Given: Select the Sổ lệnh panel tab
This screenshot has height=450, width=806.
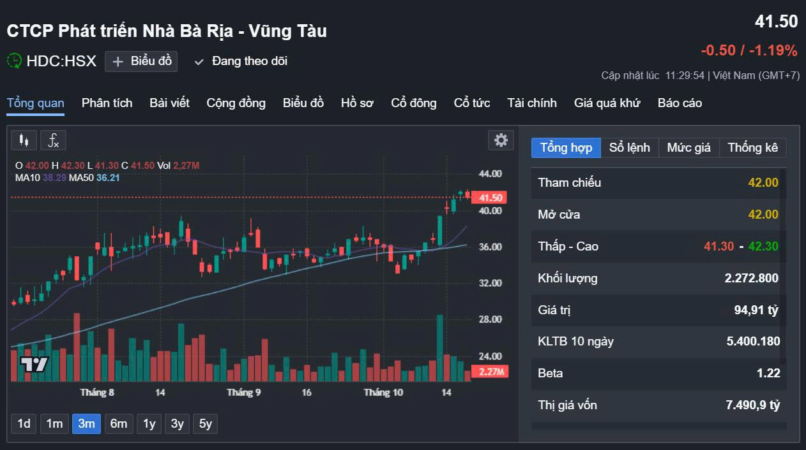Looking at the screenshot, I should 629,148.
